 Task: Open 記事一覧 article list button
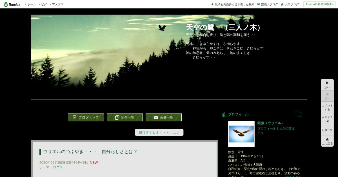(x=125, y=117)
